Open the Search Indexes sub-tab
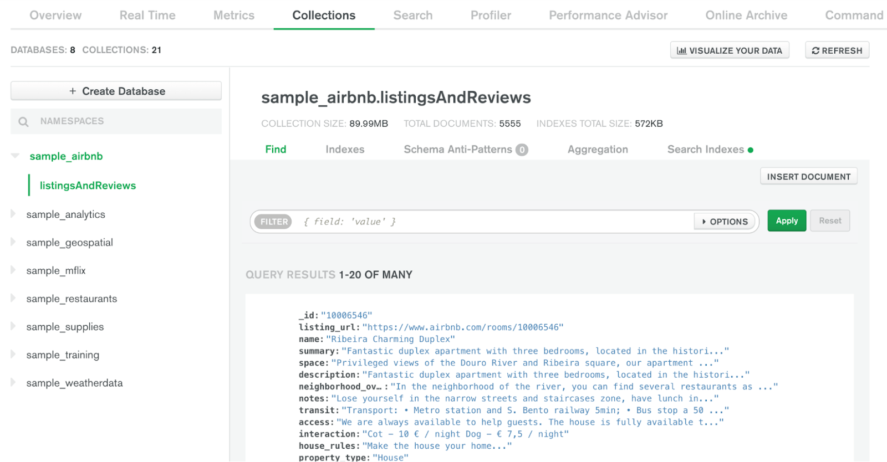 706,150
